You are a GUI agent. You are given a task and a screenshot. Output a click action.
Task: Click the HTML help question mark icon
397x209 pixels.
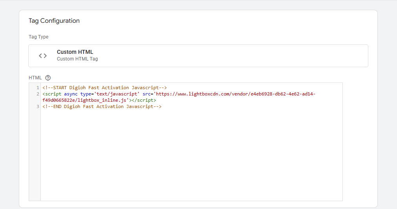point(48,78)
